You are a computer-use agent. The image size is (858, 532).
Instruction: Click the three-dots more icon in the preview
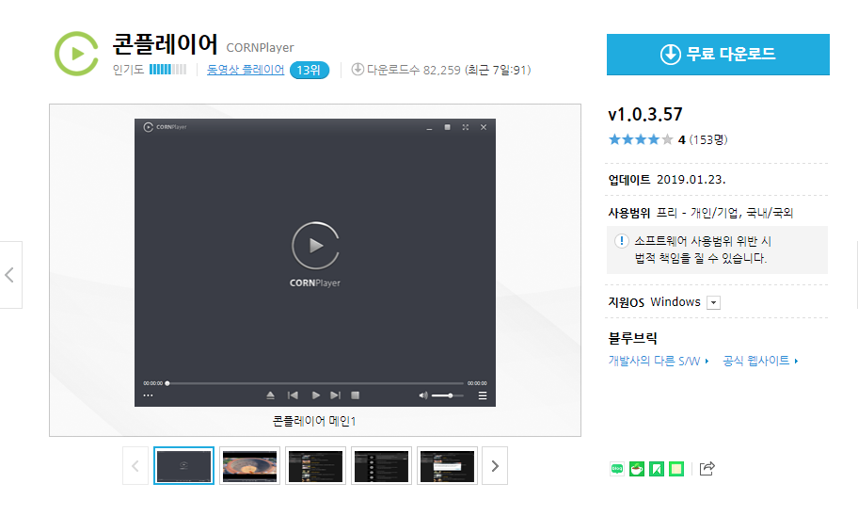pyautogui.click(x=148, y=395)
